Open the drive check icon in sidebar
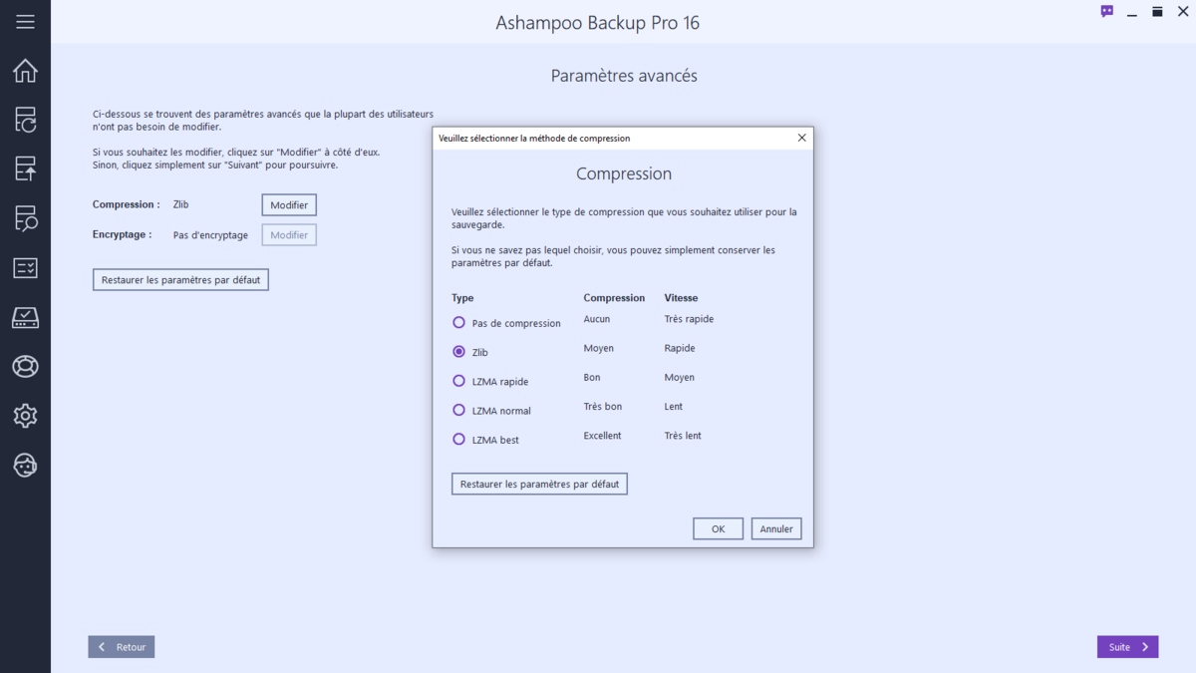Screen dimensions: 1196x673 coord(25,317)
